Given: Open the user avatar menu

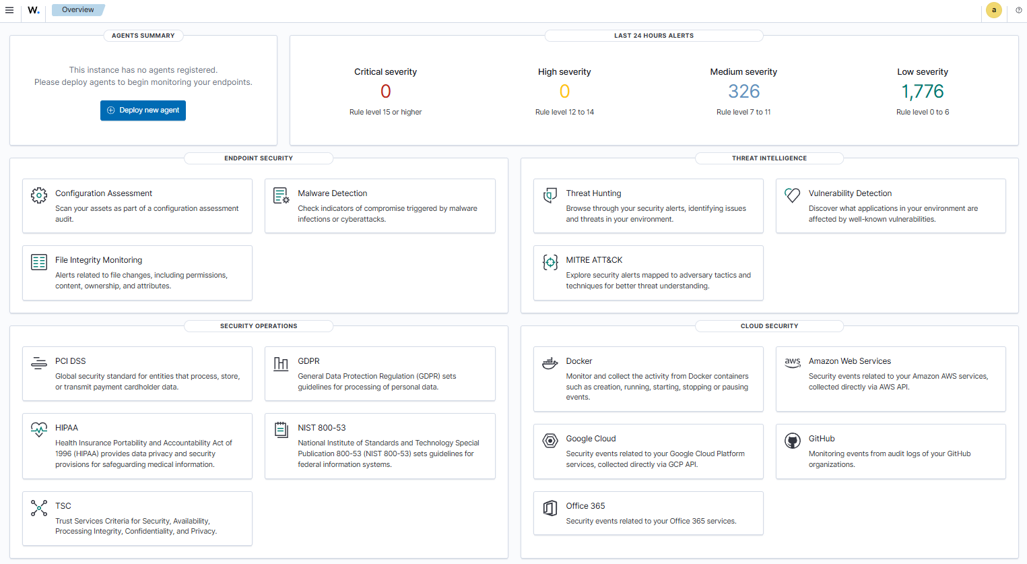Looking at the screenshot, I should 993,10.
